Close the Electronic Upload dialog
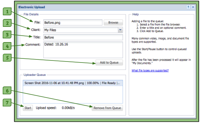The width and height of the screenshot is (200, 123). [193, 7]
